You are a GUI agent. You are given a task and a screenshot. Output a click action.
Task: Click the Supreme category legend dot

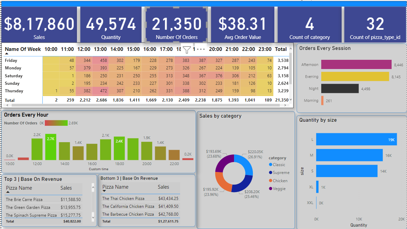[x=271, y=173]
